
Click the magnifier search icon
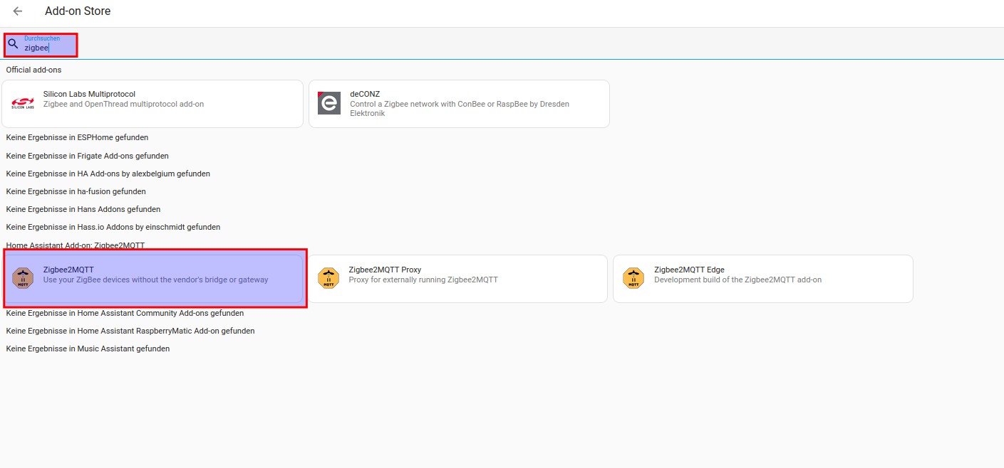13,44
